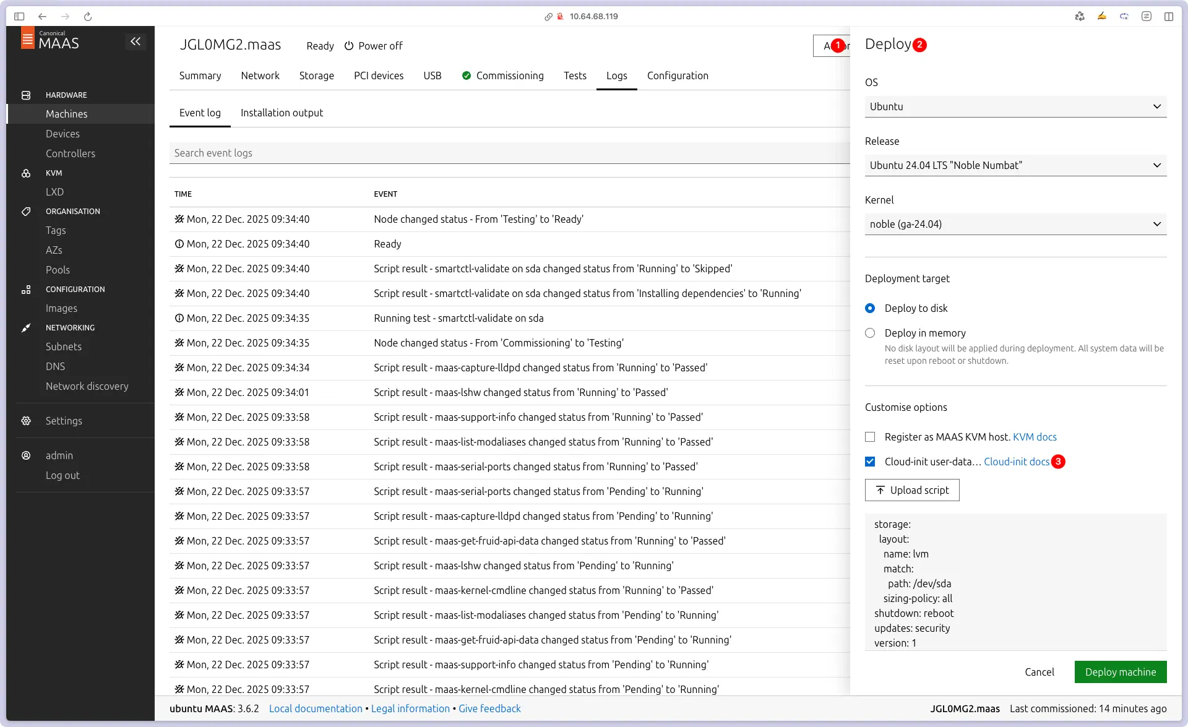The width and height of the screenshot is (1188, 727).
Task: Click the Organisation tag icon in sidebar
Action: [x=26, y=212]
